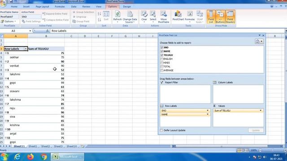This screenshot has height=161, width=287.
Task: Switch to Sheet10 tab
Action: pyautogui.click(x=72, y=146)
